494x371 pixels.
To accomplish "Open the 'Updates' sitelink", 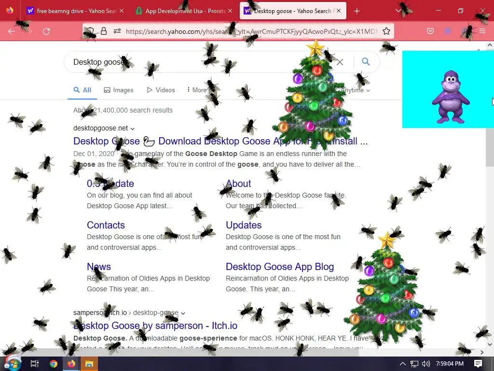I will click(x=244, y=225).
